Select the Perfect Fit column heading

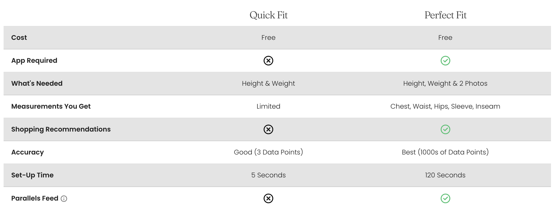tap(445, 15)
